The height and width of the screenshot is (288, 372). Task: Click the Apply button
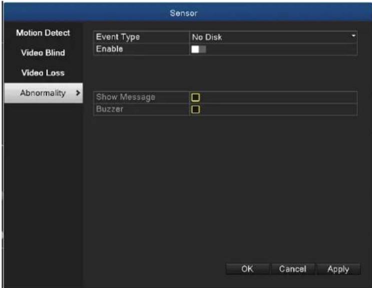[338, 269]
